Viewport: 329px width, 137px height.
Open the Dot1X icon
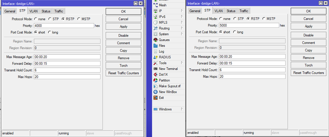156,75
